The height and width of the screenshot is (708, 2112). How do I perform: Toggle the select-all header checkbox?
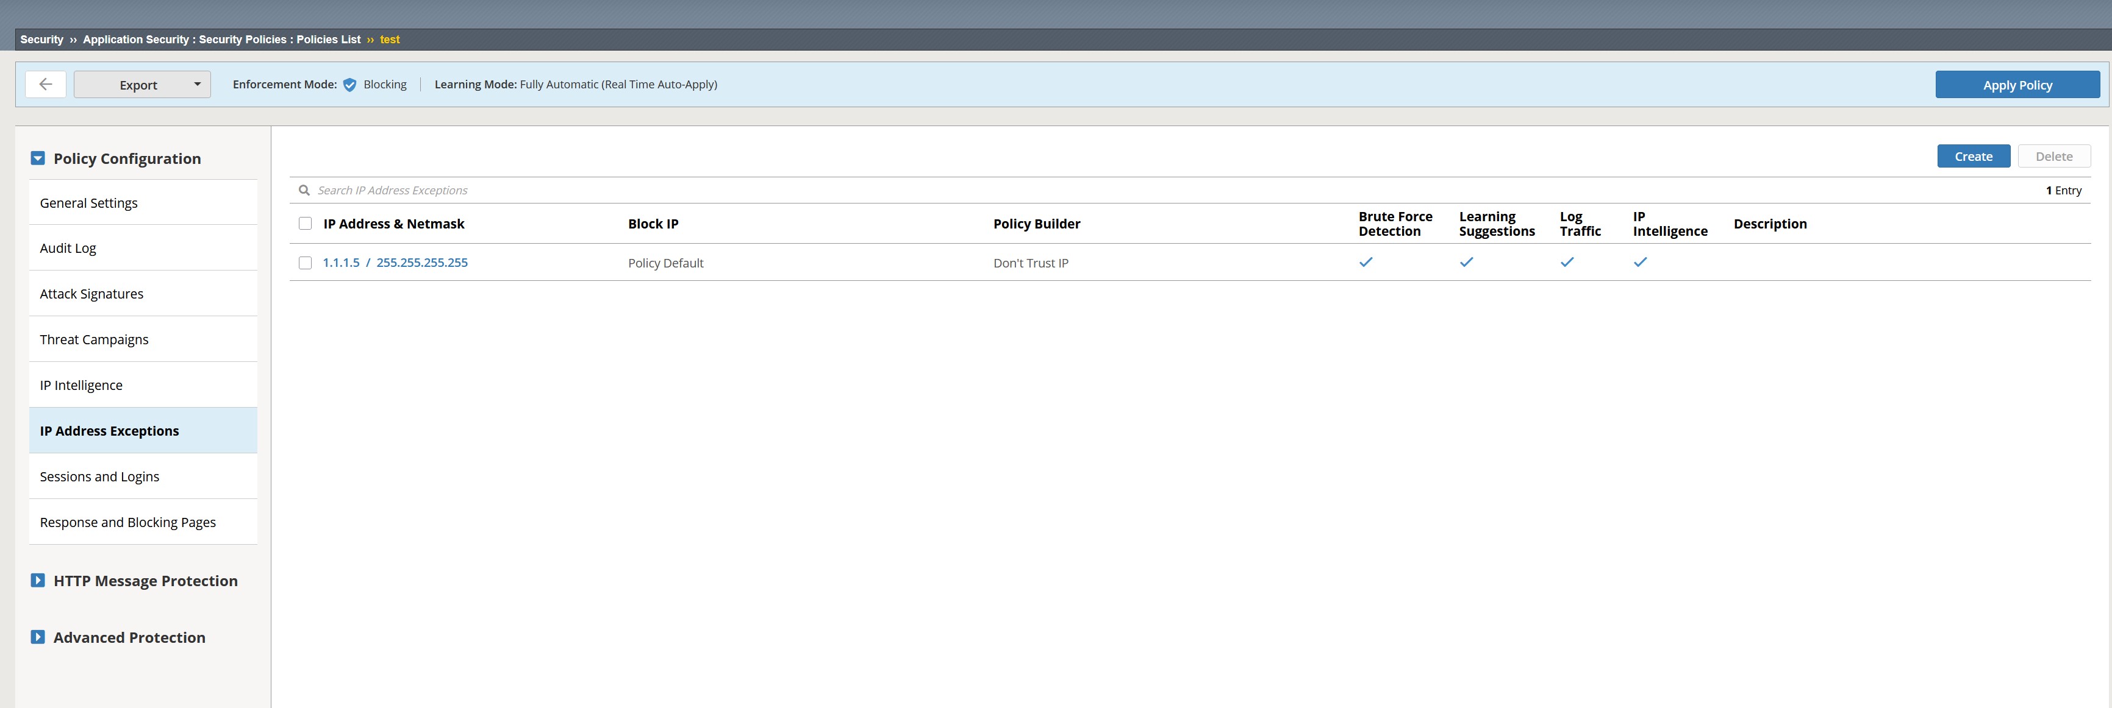pos(305,224)
